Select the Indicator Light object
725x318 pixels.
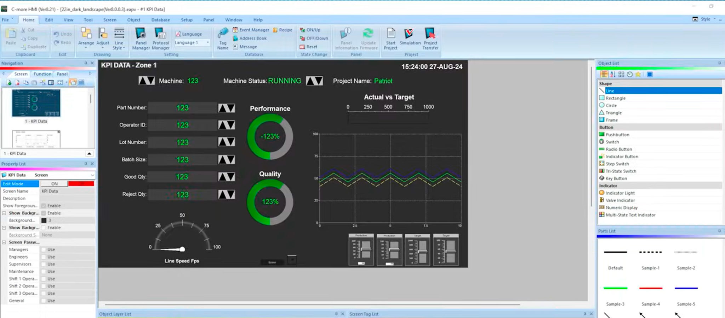620,193
